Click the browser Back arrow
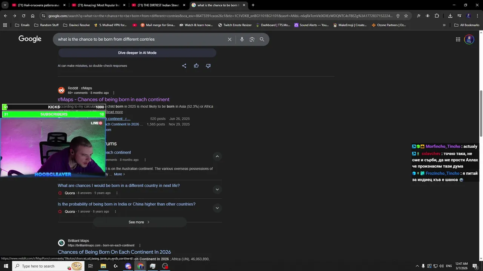The width and height of the screenshot is (483, 271). point(5,16)
